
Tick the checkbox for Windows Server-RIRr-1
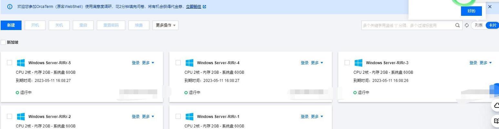click(x=178, y=116)
